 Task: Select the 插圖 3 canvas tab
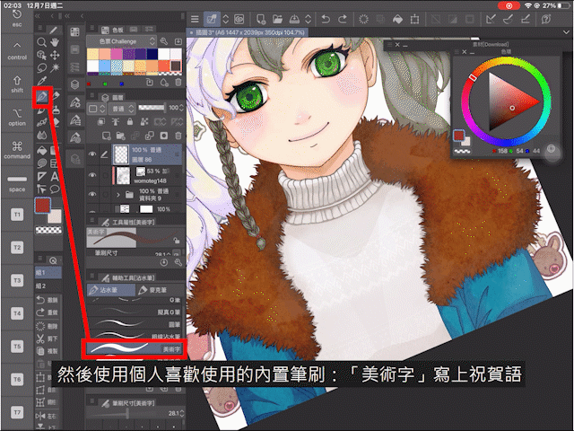[248, 32]
